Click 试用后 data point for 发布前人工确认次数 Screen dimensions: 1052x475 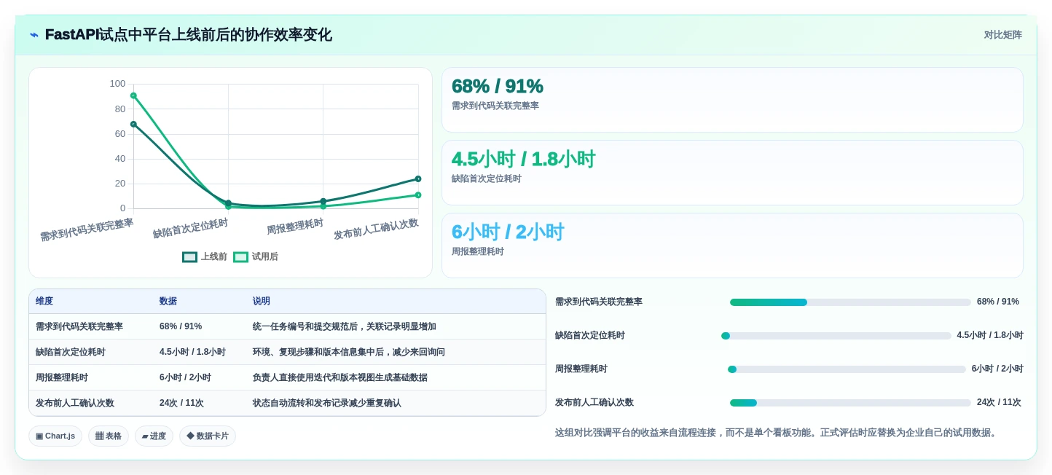[418, 195]
